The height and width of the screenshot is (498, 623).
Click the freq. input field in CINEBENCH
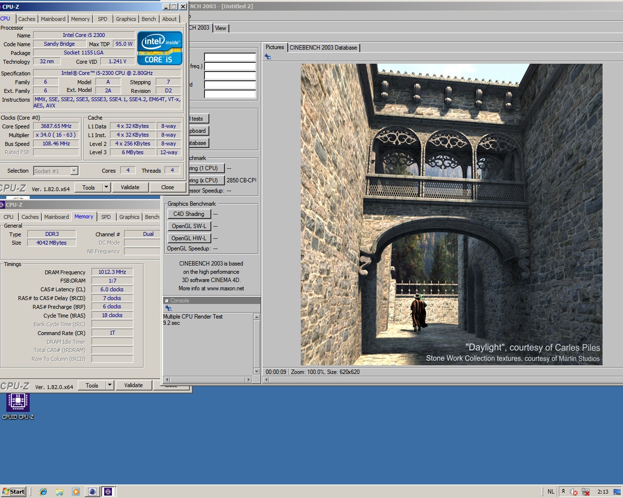[x=230, y=66]
